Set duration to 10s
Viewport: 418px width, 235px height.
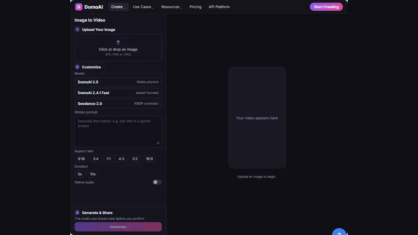point(93,174)
